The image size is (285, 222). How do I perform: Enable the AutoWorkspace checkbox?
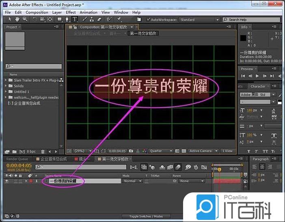coord(148,19)
